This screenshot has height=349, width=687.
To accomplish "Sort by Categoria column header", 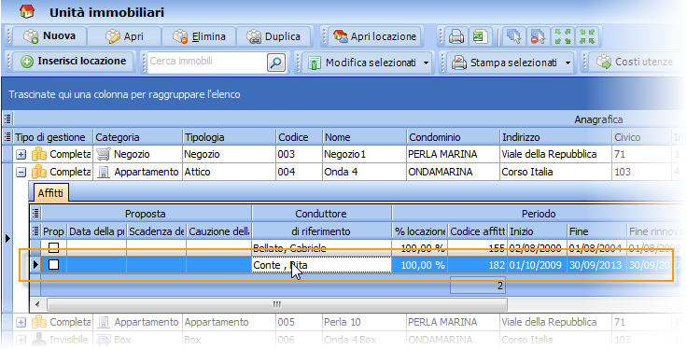I will [x=137, y=137].
